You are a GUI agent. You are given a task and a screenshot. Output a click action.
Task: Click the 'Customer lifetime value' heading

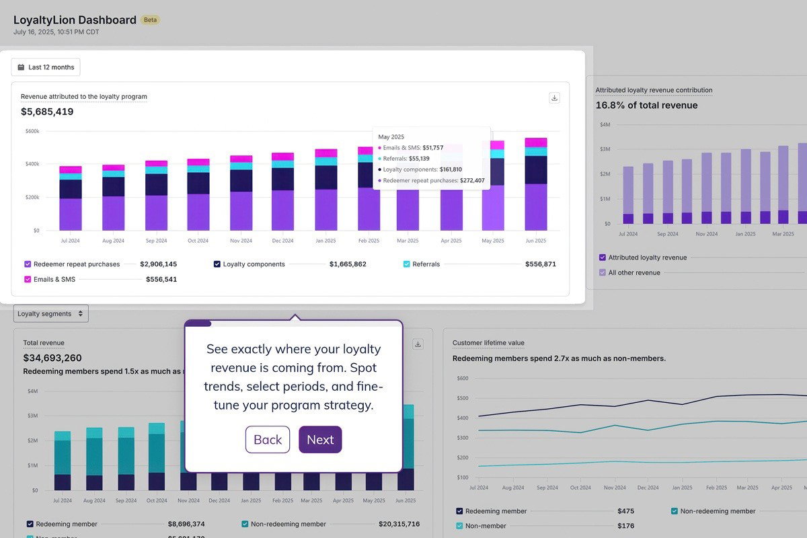pos(488,343)
